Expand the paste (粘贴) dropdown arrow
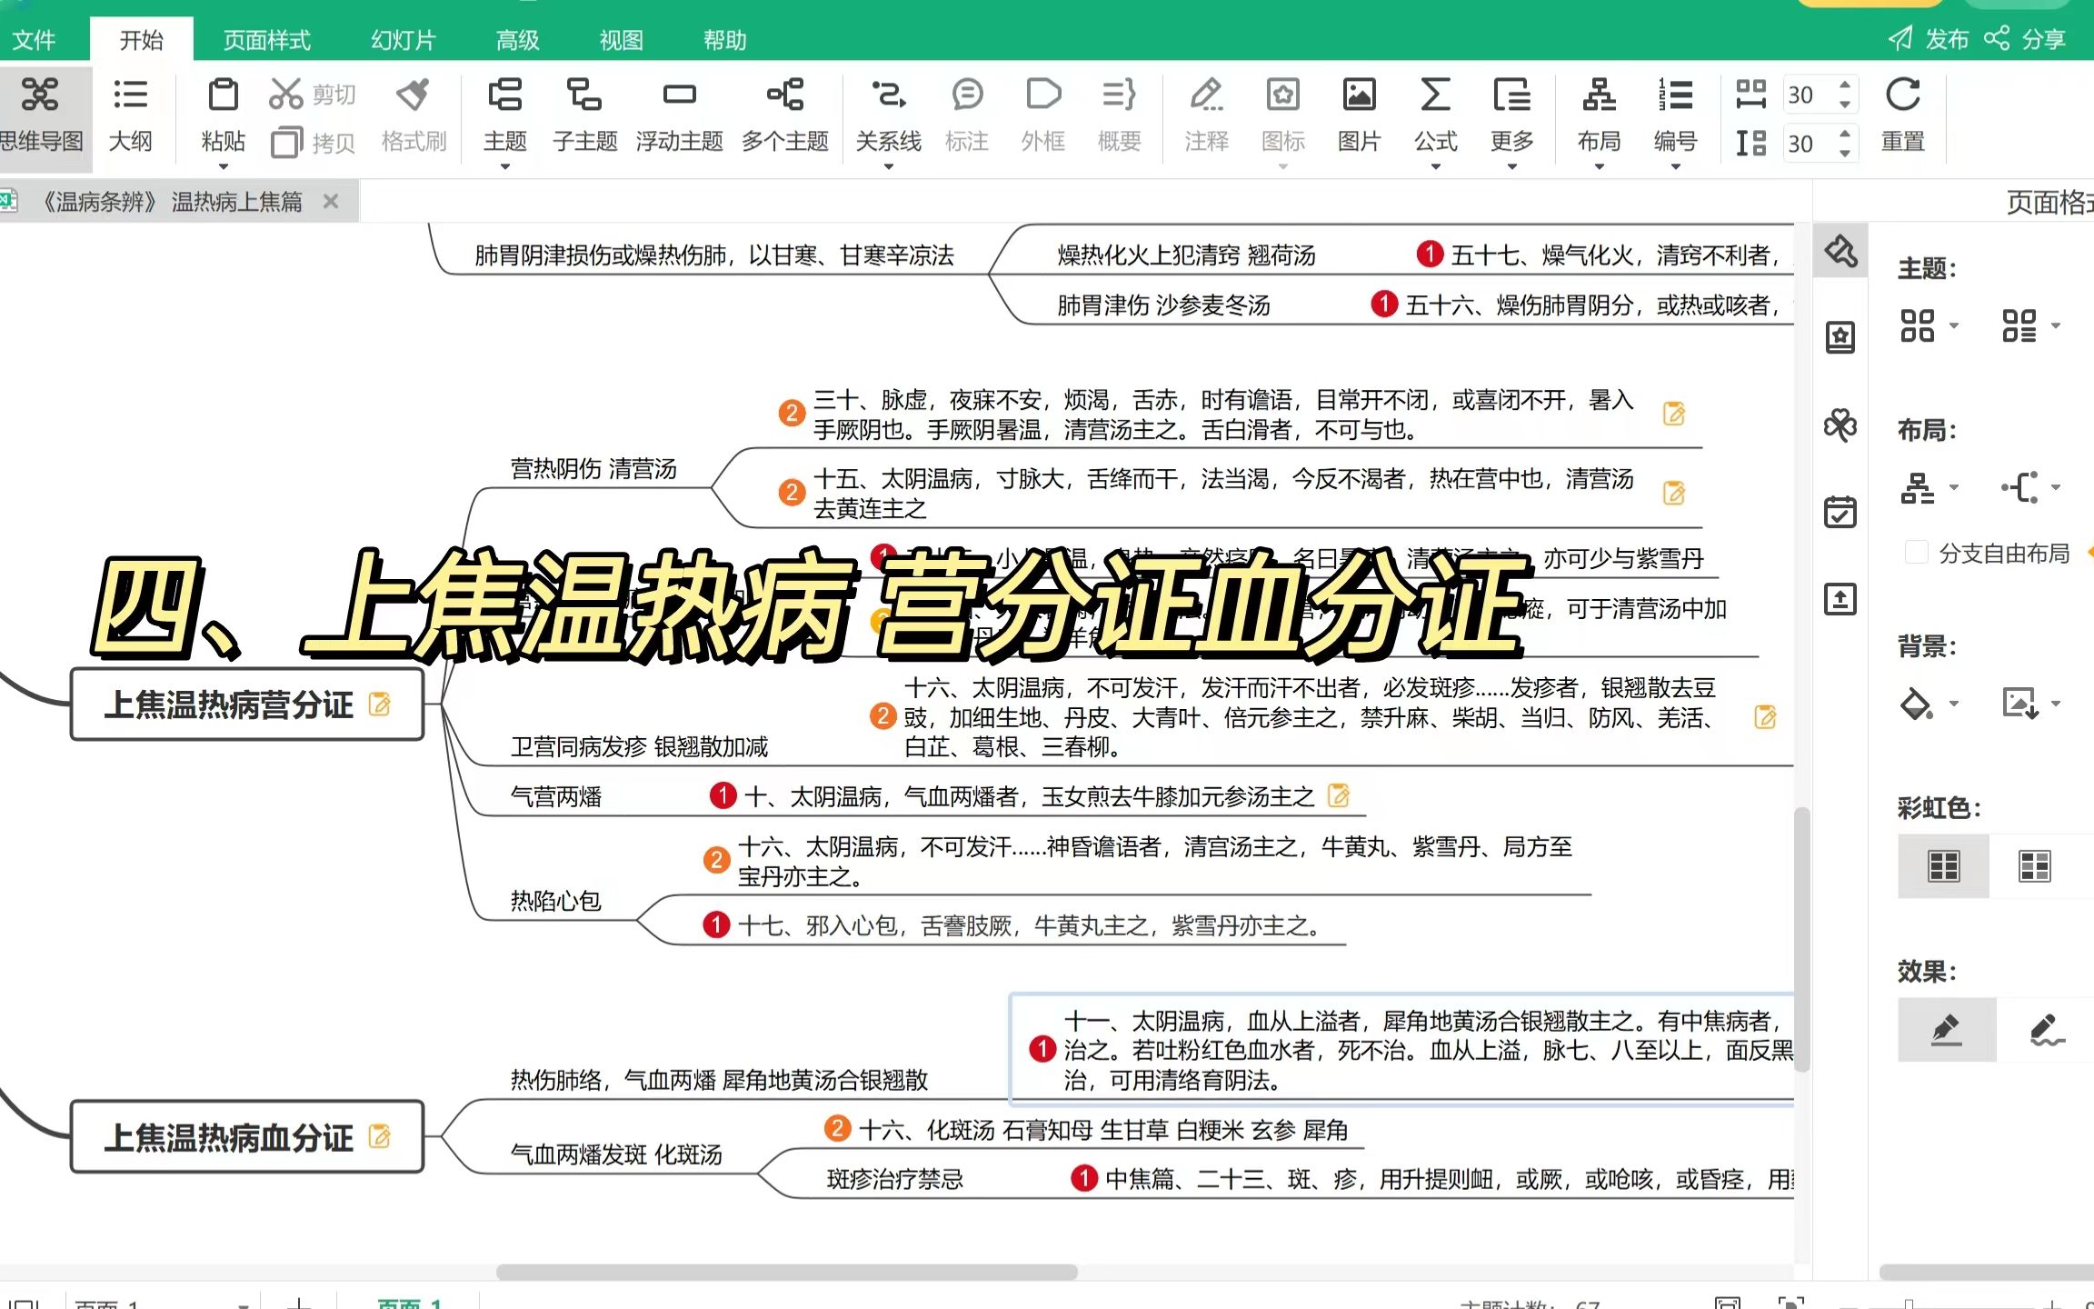2094x1309 pixels. point(223,166)
